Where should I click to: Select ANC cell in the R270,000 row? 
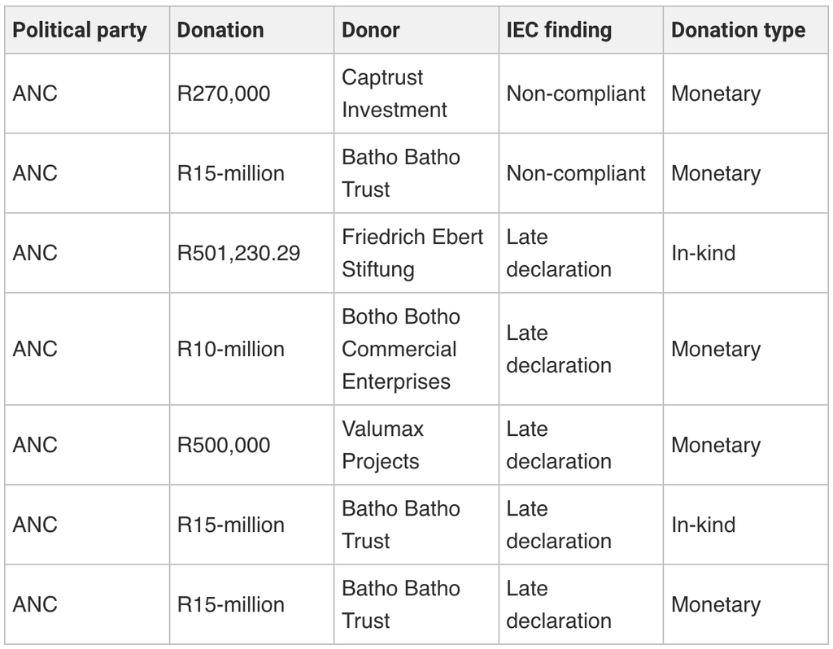(87, 94)
